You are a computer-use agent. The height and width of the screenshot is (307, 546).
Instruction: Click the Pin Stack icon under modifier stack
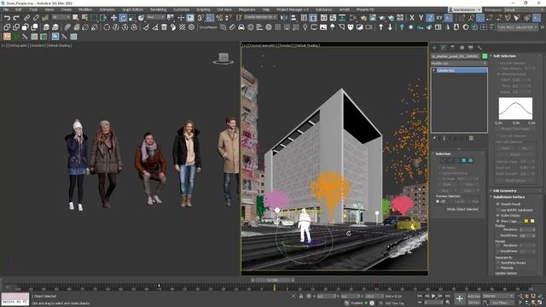[434, 138]
